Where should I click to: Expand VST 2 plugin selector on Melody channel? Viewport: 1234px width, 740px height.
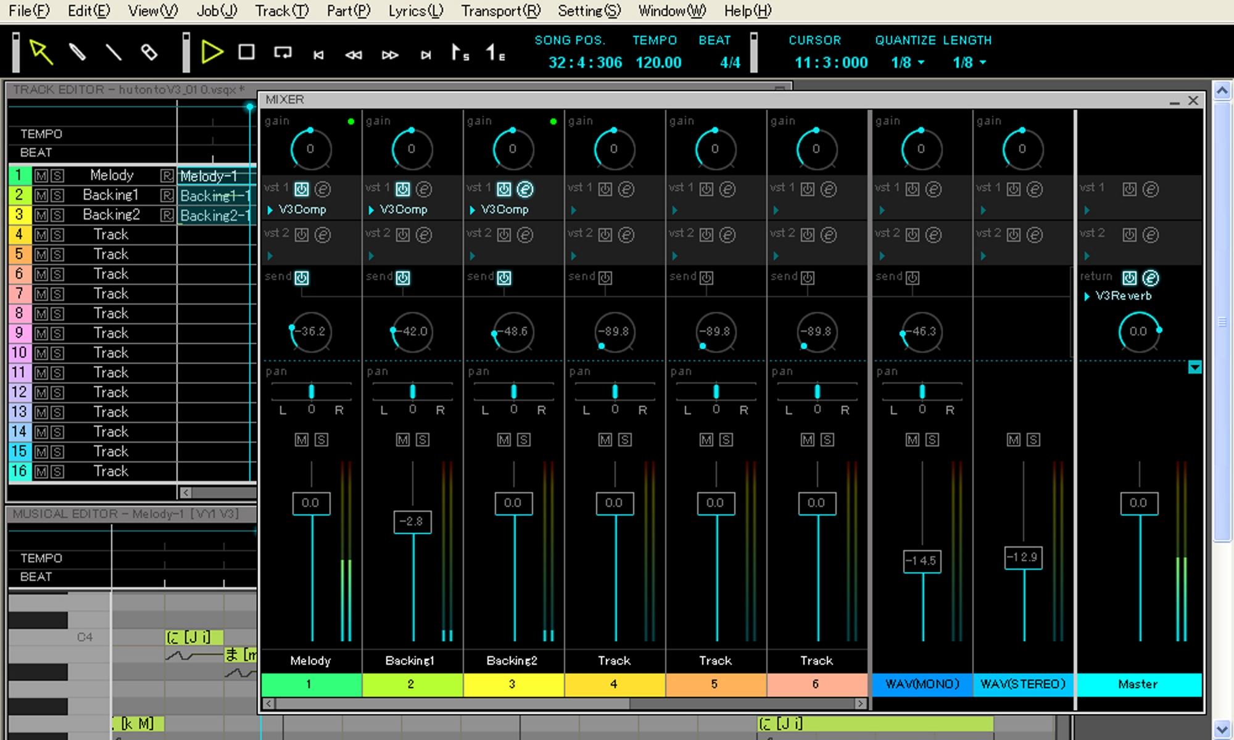tap(270, 256)
